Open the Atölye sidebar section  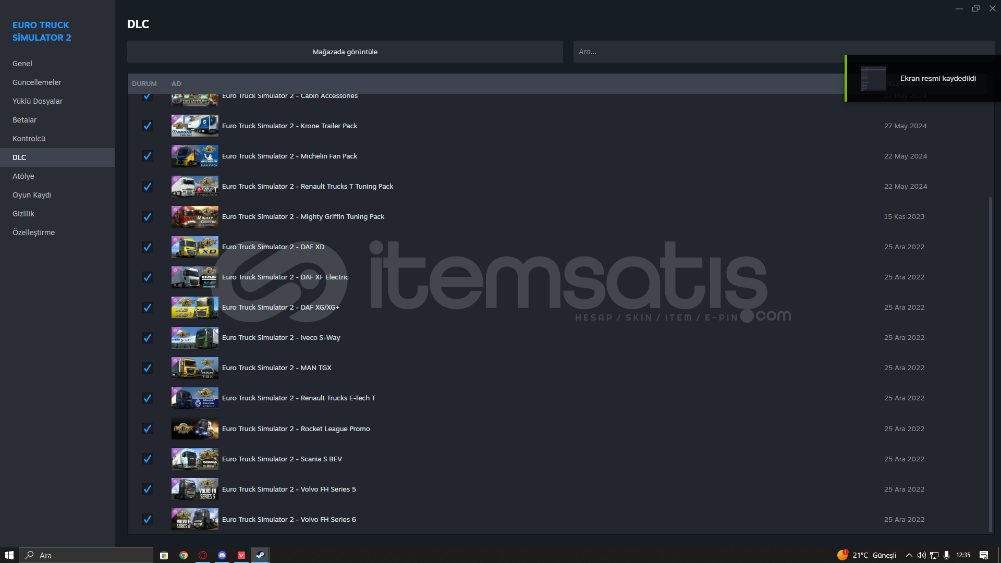[x=23, y=176]
